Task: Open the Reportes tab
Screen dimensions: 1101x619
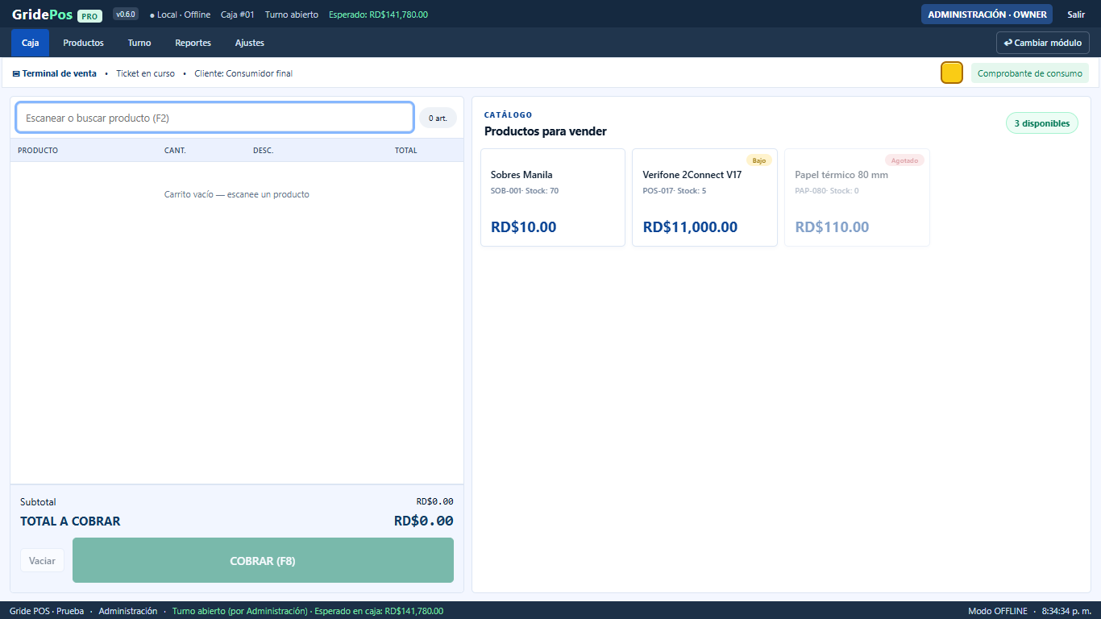Action: 193,43
